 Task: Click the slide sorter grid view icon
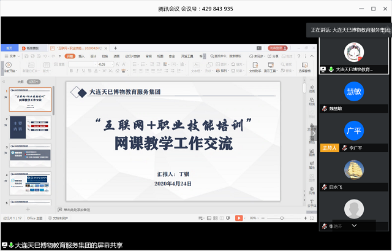pos(216,218)
